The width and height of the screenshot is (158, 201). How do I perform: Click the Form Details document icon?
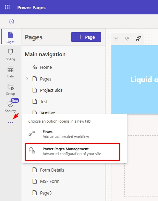(x=35, y=170)
